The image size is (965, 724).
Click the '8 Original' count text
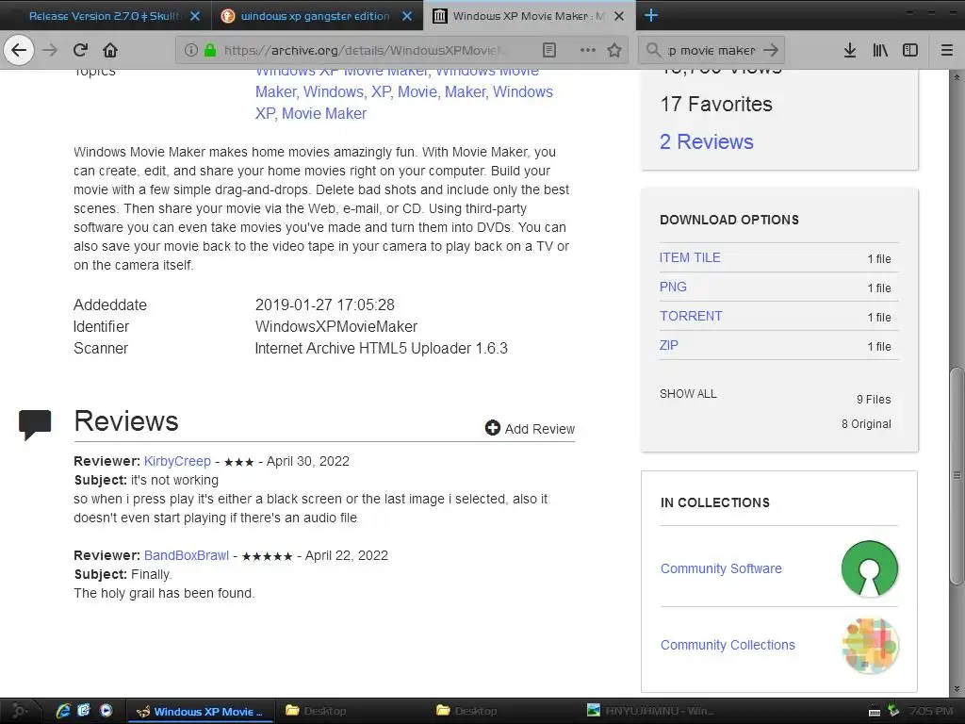(866, 423)
